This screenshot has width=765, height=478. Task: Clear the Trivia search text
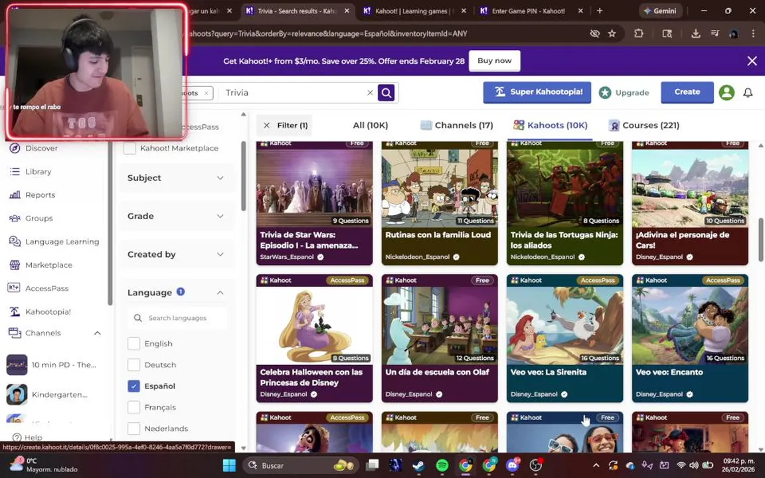coord(370,93)
